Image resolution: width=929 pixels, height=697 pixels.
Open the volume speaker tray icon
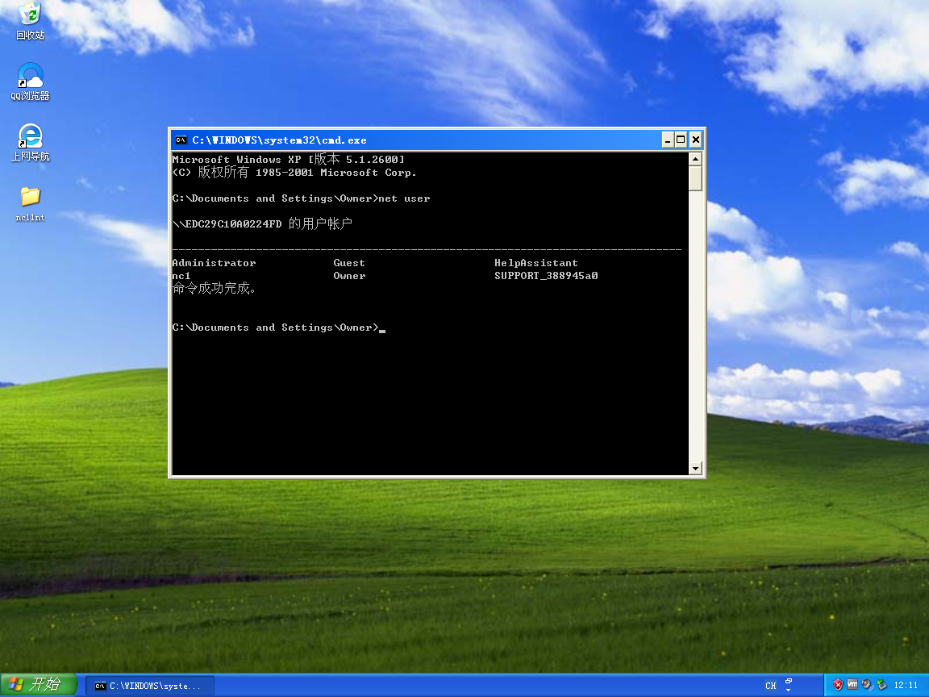(x=867, y=685)
